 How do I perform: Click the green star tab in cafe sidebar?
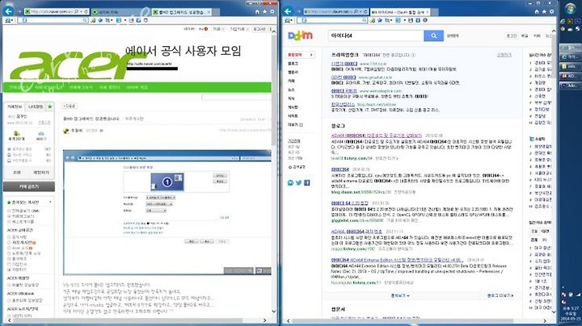click(x=50, y=107)
